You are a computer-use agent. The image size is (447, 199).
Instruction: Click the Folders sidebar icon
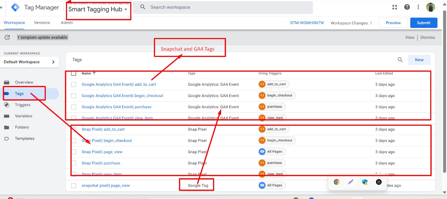click(x=7, y=127)
